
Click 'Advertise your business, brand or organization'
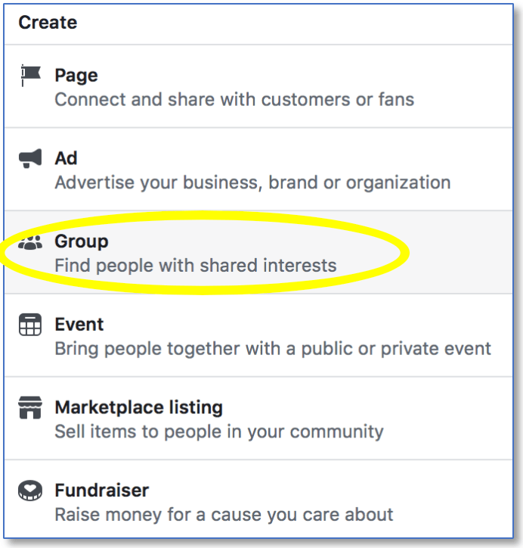pos(252,182)
